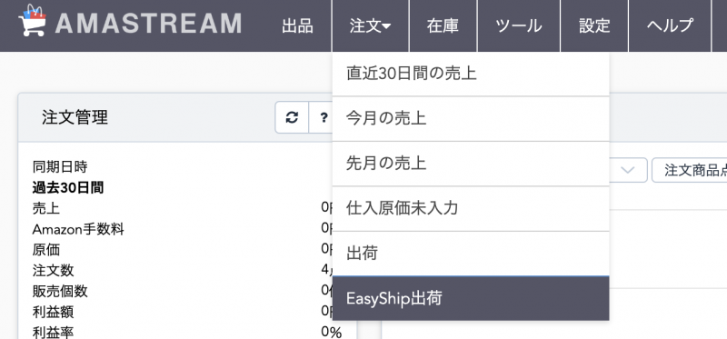Click the AMASTREAM brand text
Image resolution: width=727 pixels, height=339 pixels.
[148, 24]
